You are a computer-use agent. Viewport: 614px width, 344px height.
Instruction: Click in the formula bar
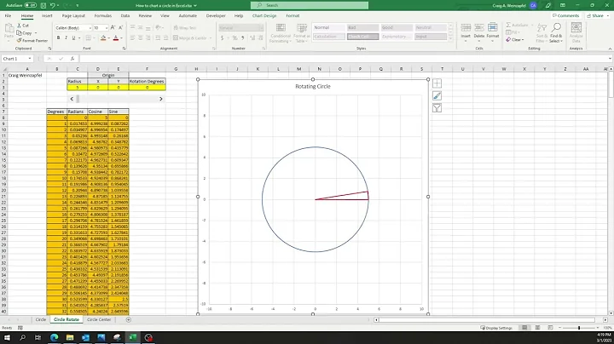point(345,59)
